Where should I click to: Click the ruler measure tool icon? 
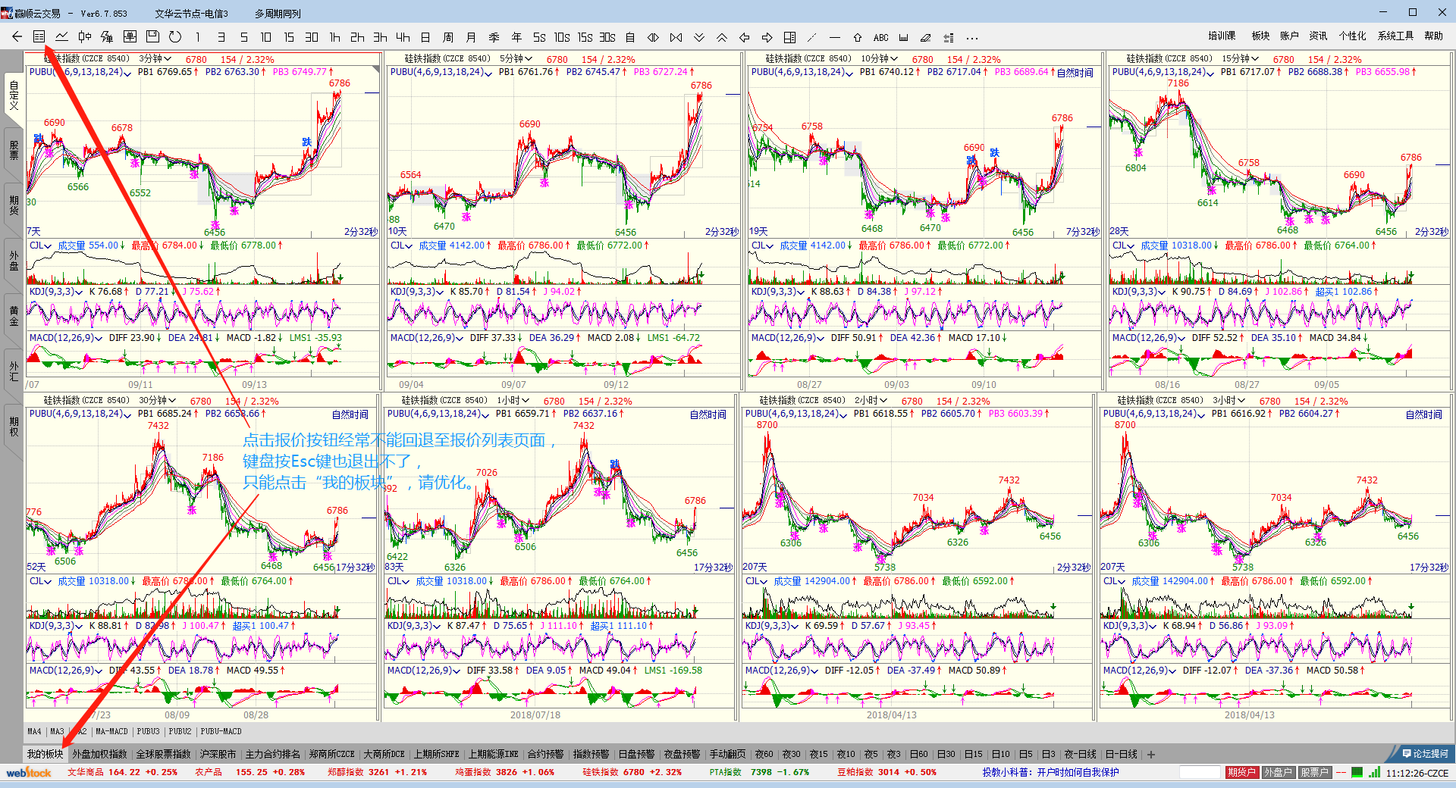coord(903,37)
